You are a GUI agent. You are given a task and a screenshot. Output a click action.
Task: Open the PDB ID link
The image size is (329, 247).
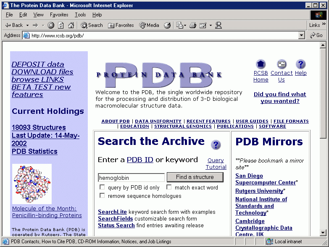tap(140, 160)
